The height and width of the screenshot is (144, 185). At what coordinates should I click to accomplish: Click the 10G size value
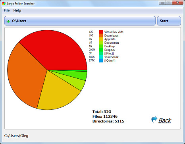tap(91, 35)
